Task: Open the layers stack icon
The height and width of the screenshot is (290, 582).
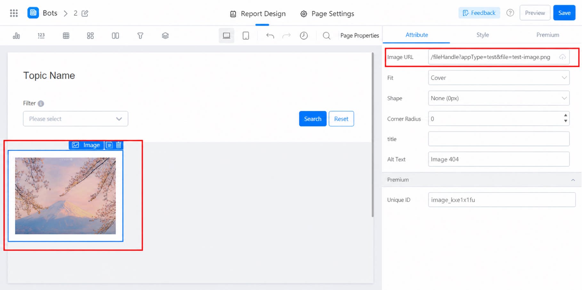Action: point(165,35)
